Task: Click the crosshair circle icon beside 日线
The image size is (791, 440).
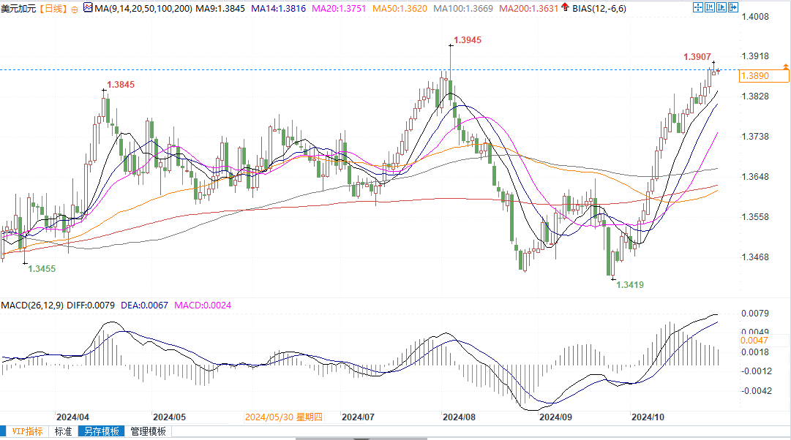Action: tap(76, 9)
